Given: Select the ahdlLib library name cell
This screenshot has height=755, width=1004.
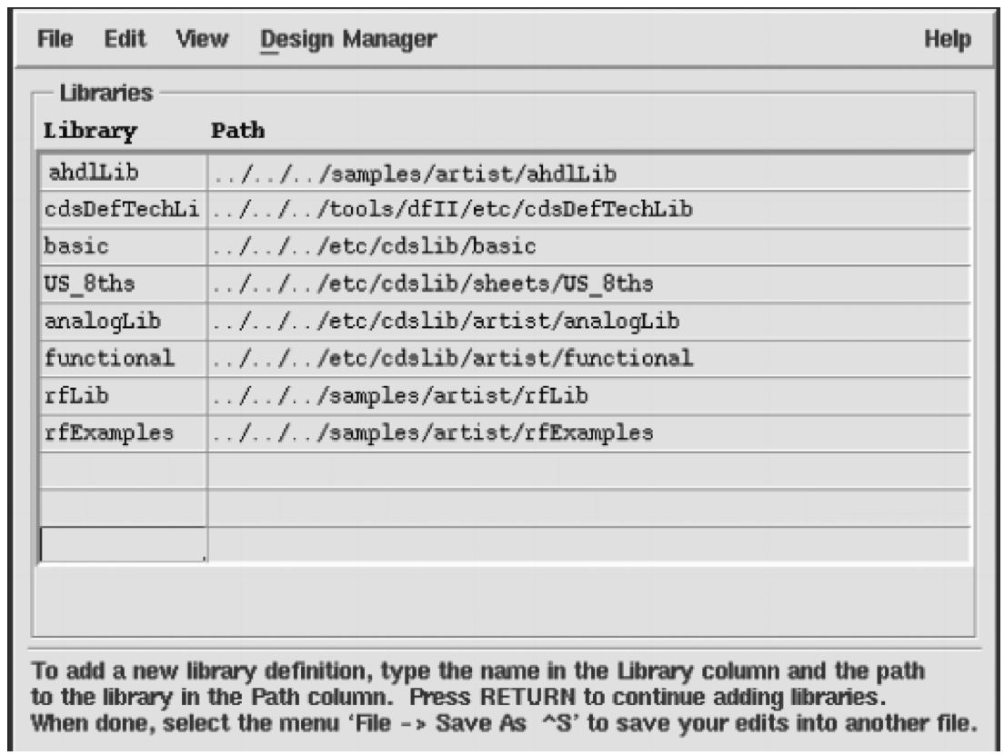Looking at the screenshot, I should point(124,173).
